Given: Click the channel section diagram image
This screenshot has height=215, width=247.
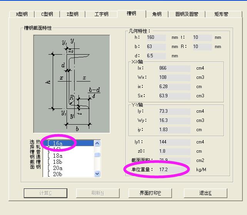Looking at the screenshot, I should pyautogui.click(x=72, y=84).
